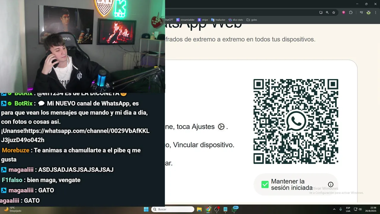
Task: Click the WhatsApp logo inside the QR code
Action: click(296, 121)
